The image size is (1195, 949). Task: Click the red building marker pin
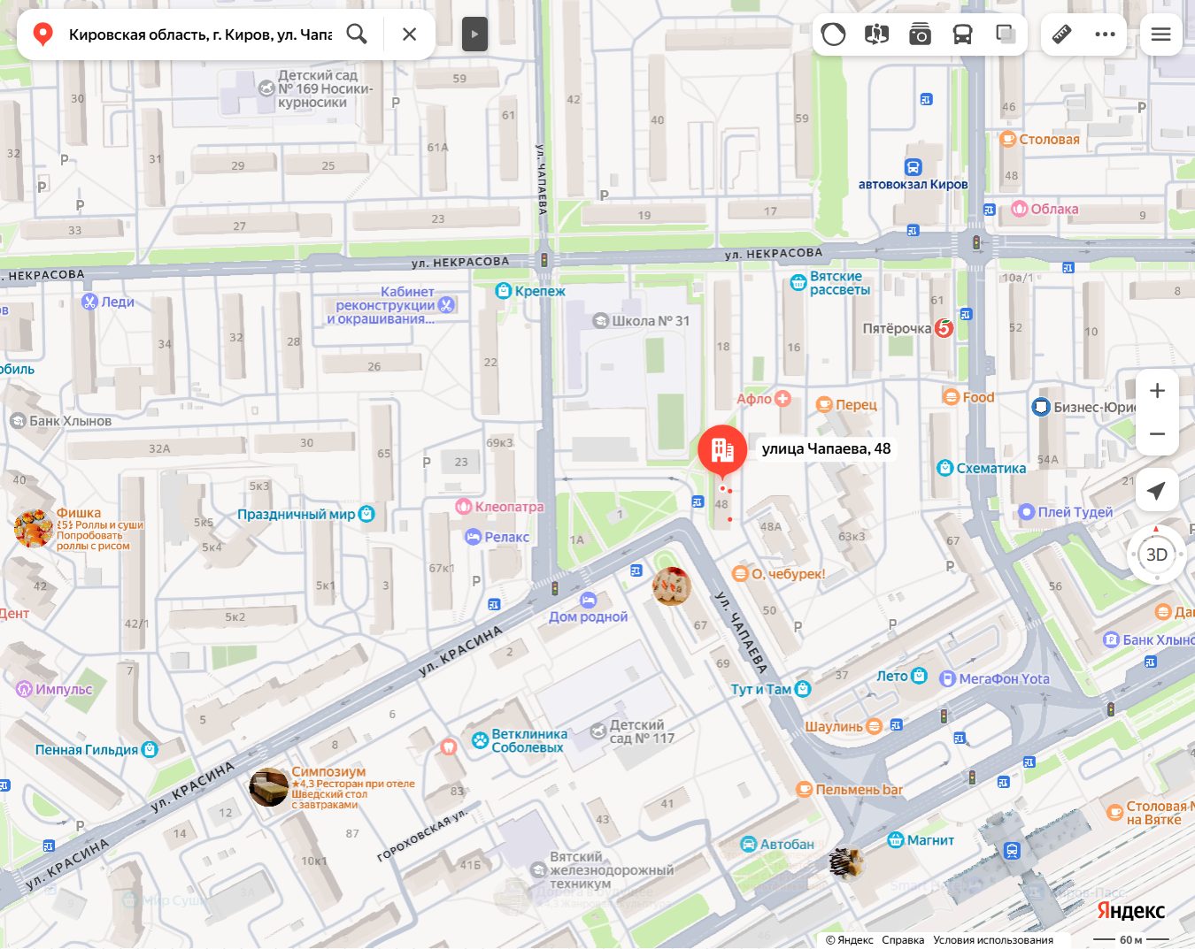[722, 451]
